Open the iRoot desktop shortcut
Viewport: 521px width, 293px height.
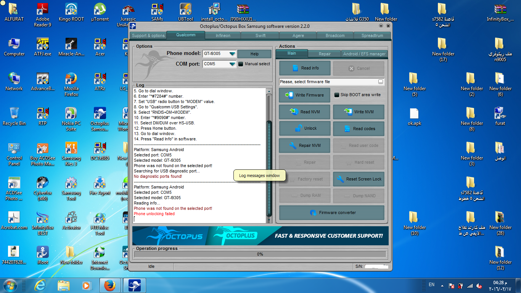pyautogui.click(x=42, y=256)
